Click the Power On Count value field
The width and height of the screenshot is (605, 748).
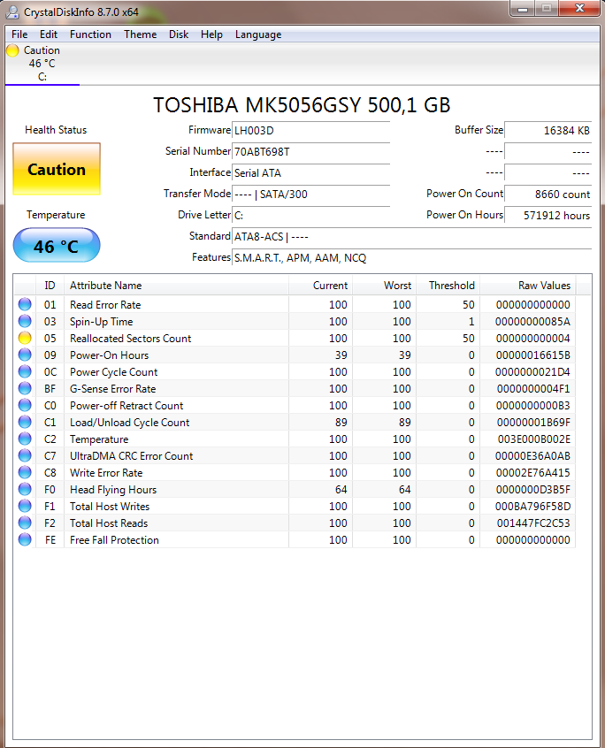coord(548,195)
